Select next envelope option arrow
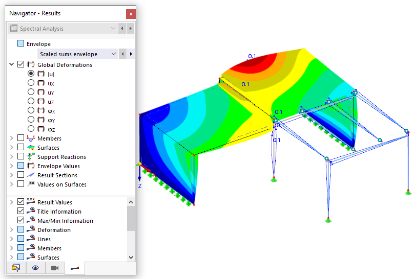The image size is (413, 279). 131,54
